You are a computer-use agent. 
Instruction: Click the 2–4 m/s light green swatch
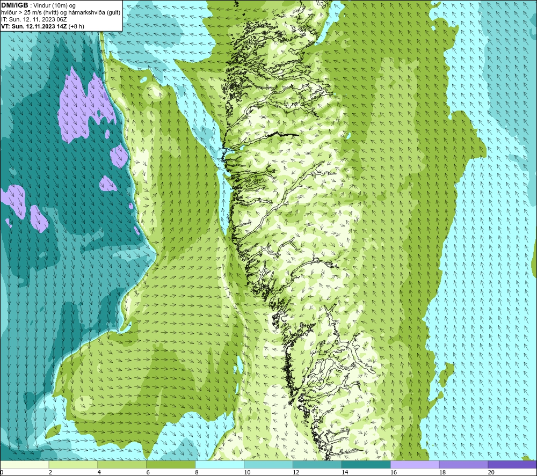[x=73, y=464]
